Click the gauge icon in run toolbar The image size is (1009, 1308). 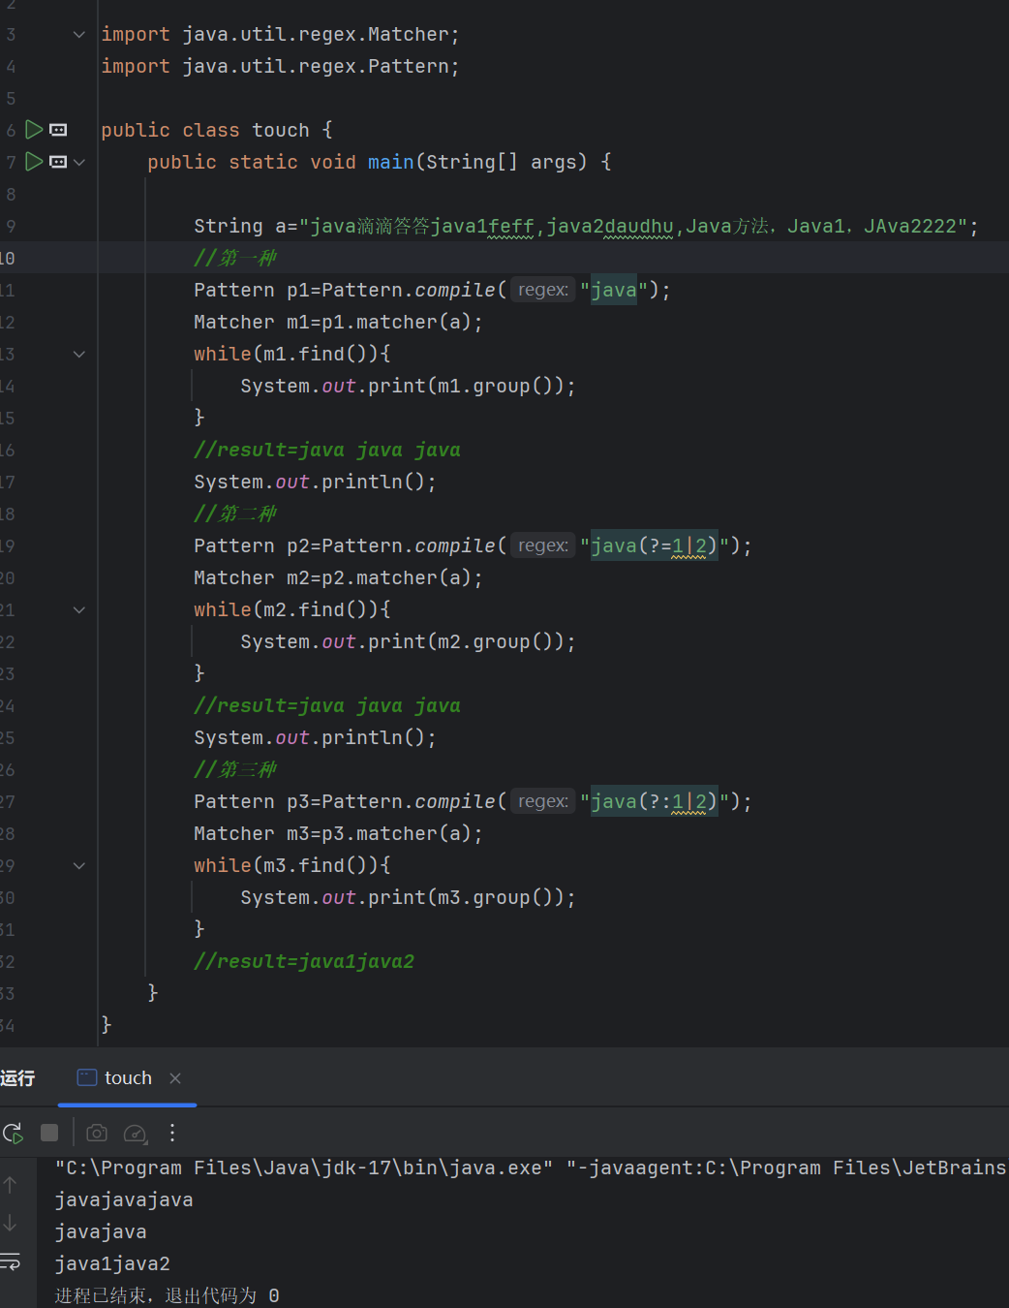(136, 1133)
